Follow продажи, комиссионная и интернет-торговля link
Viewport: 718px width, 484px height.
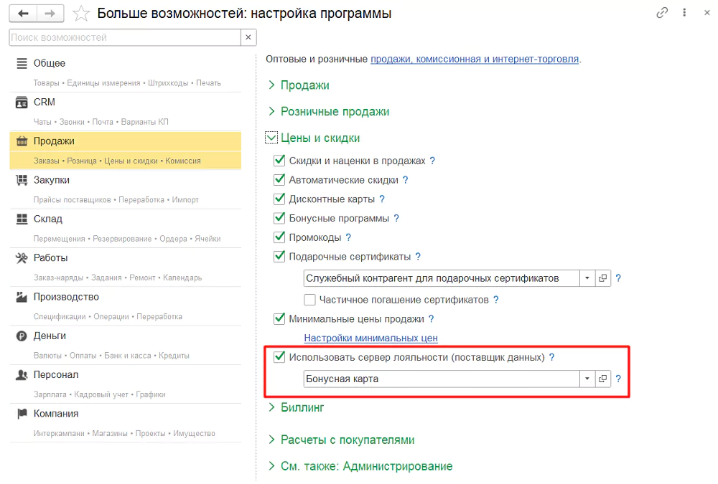[475, 59]
